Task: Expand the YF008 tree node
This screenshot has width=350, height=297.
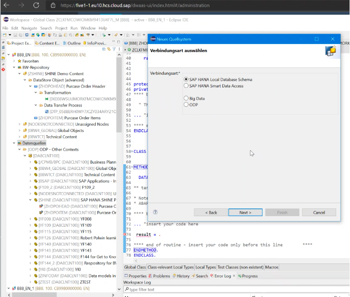Action: coord(30,219)
